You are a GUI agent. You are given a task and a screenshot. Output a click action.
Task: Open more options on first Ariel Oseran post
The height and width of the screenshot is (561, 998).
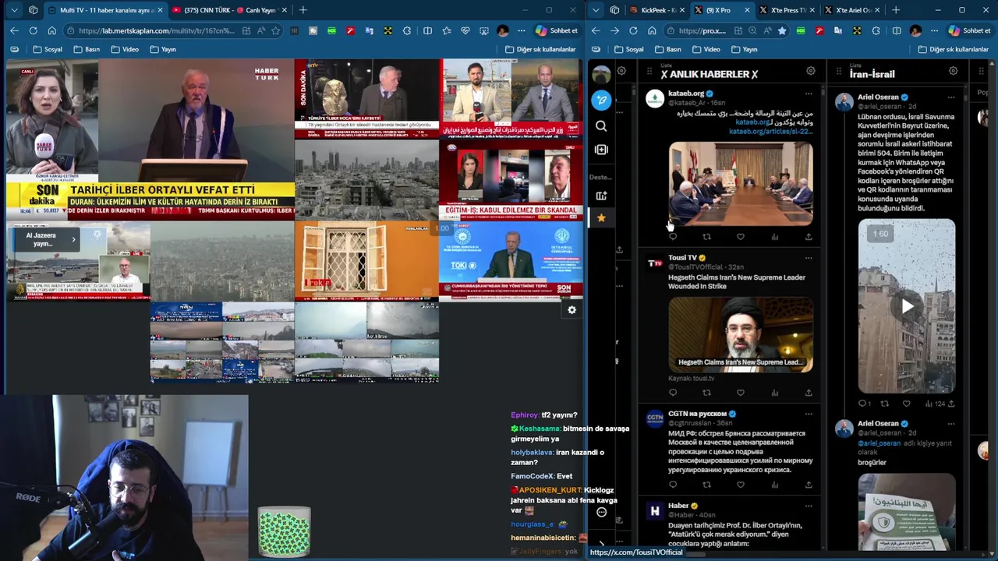tap(950, 97)
